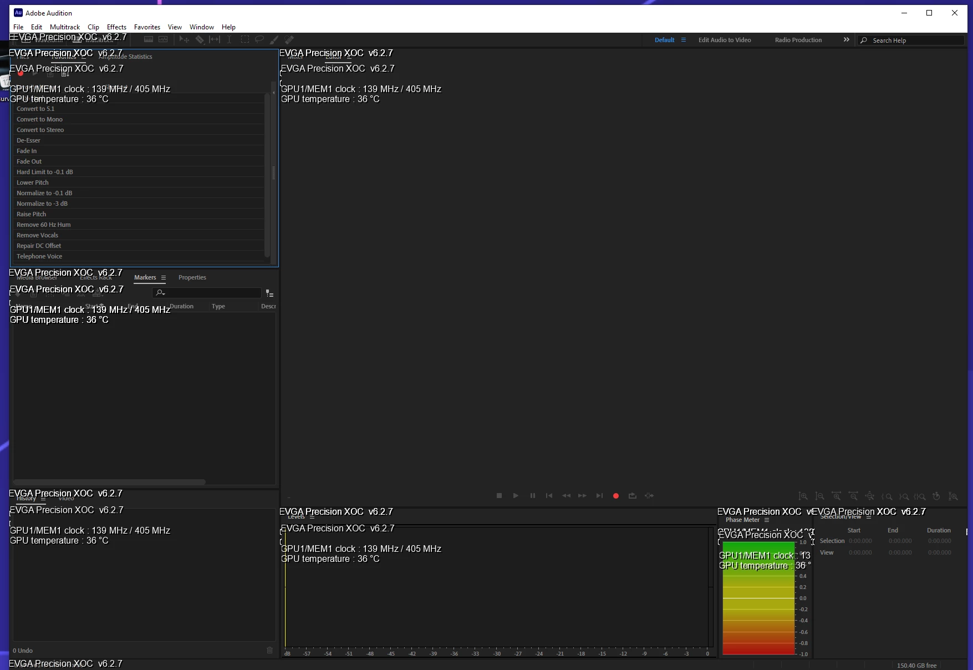This screenshot has height=670, width=973.
Task: Click Zoom Out Amplitude icon
Action: coord(819,496)
